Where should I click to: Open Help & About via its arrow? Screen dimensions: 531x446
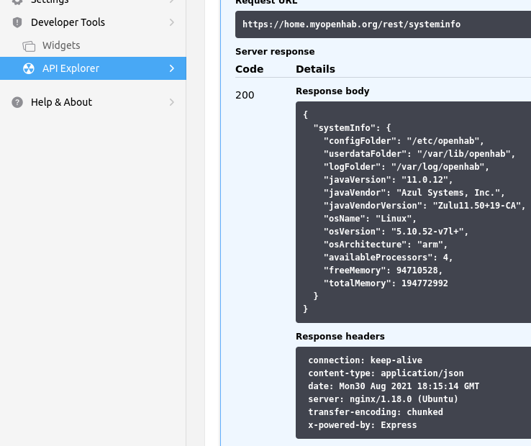pyautogui.click(x=171, y=102)
